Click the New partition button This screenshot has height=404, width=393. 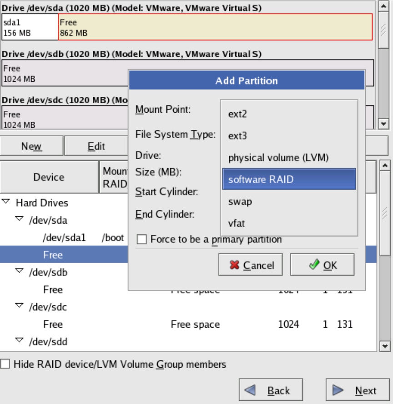coord(31,146)
